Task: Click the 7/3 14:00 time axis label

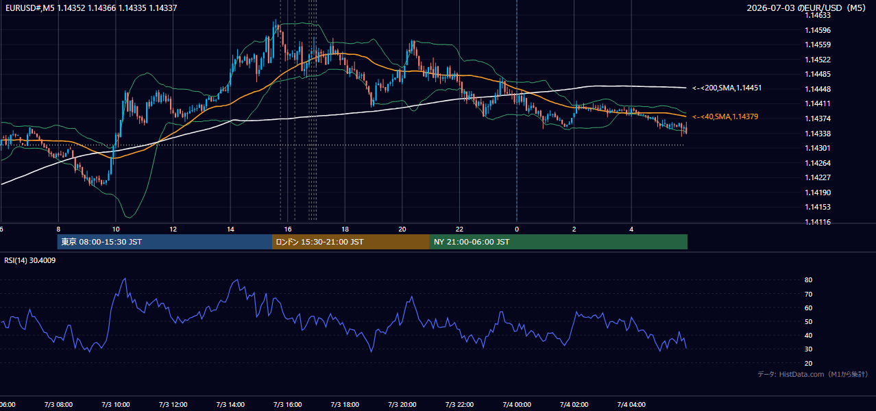Action: point(230,405)
